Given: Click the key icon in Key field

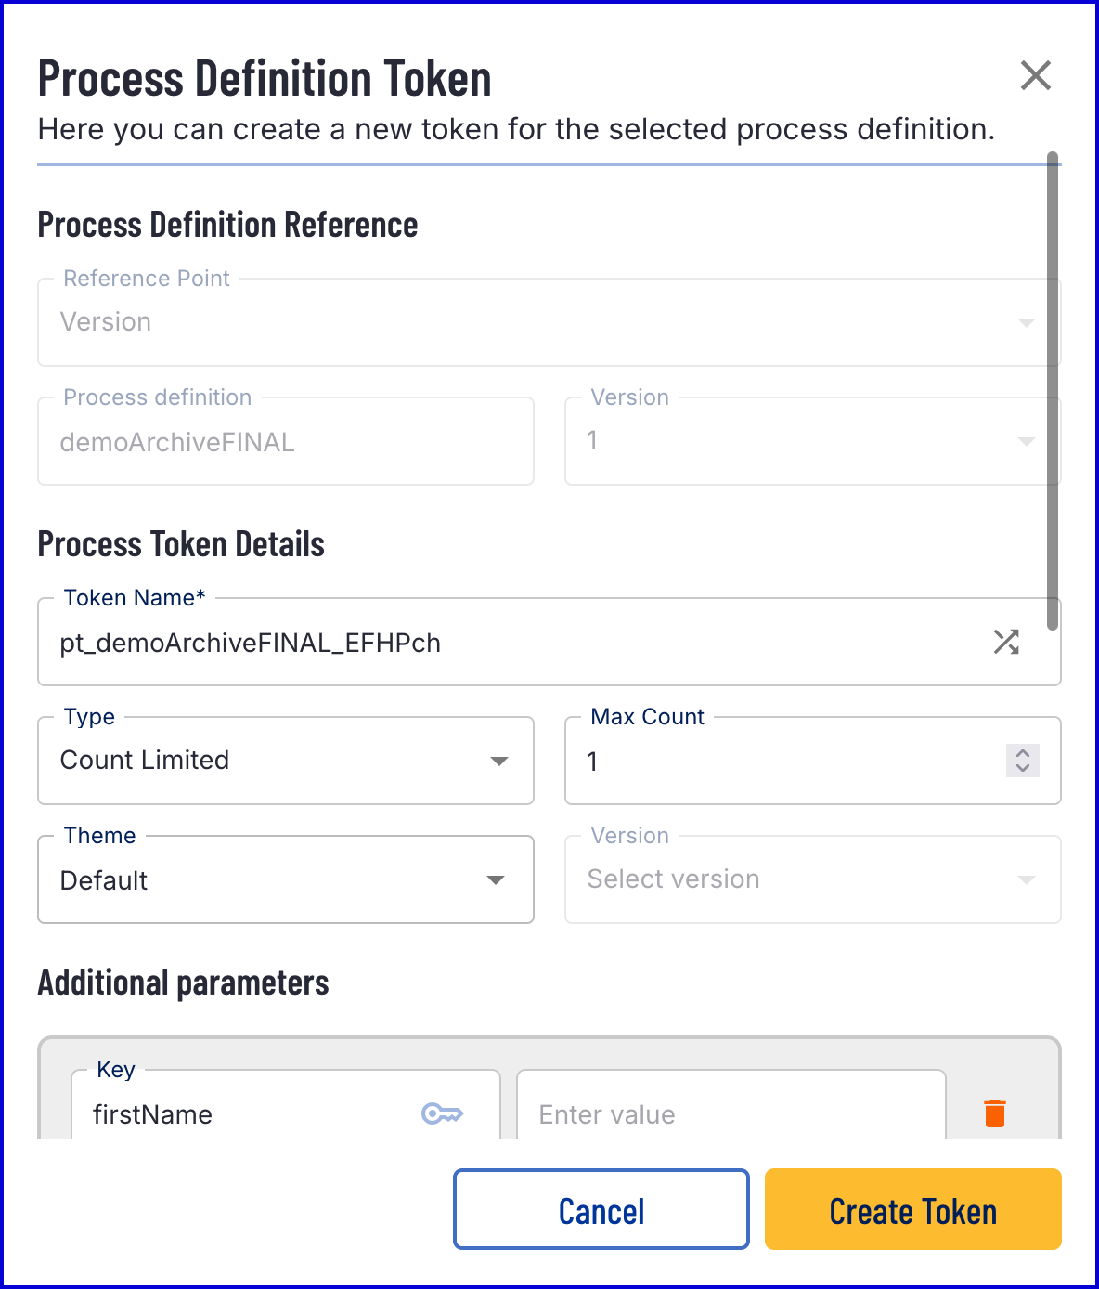Looking at the screenshot, I should (x=442, y=1113).
